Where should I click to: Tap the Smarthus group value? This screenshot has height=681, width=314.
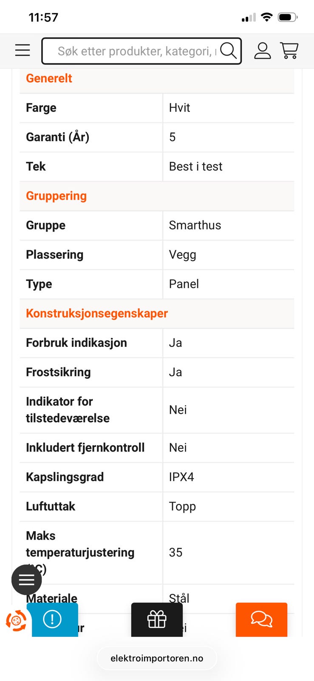pyautogui.click(x=195, y=225)
